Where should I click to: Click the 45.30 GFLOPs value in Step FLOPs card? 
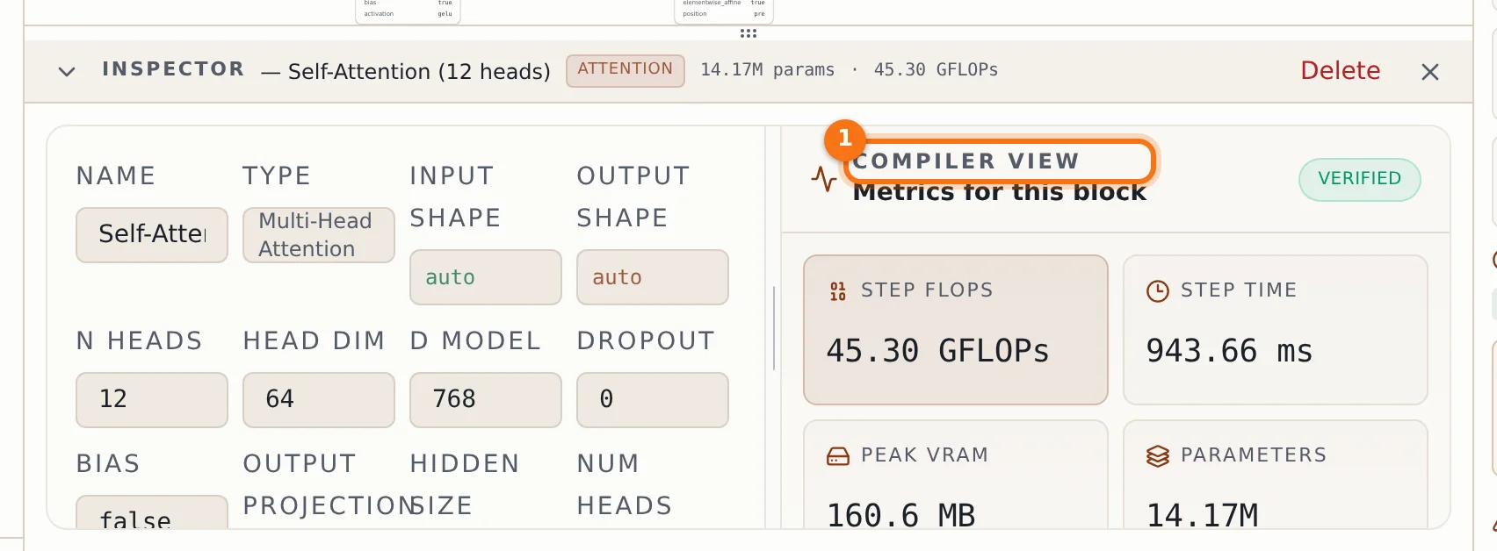(937, 352)
